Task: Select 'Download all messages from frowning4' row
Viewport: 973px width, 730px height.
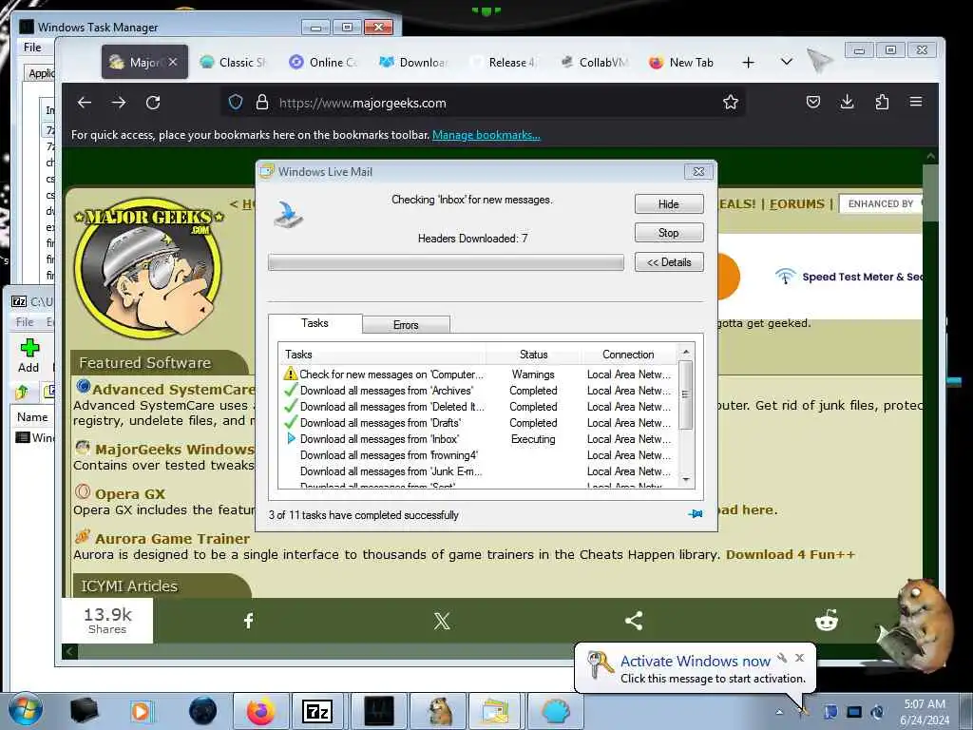Action: tap(477, 455)
